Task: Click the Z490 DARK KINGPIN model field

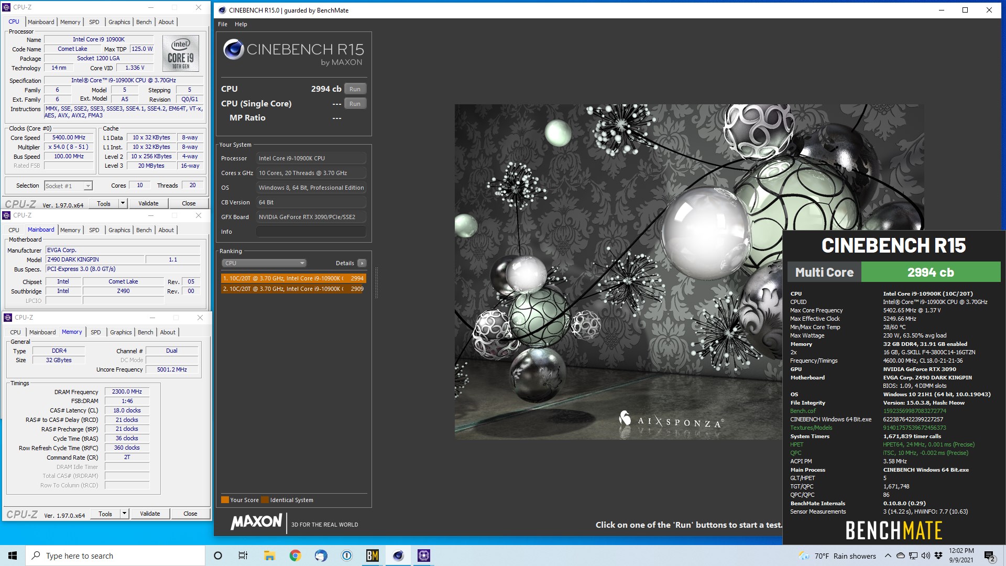Action: 95,259
